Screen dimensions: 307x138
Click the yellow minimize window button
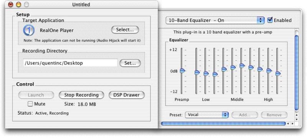pos(18,4)
